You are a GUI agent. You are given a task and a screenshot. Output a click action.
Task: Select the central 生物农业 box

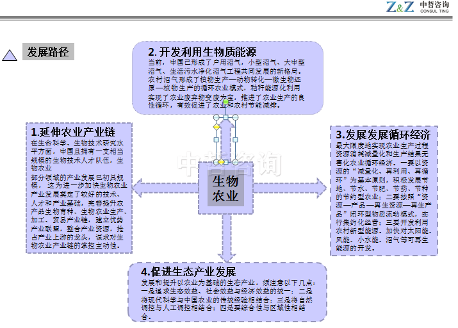(225, 188)
